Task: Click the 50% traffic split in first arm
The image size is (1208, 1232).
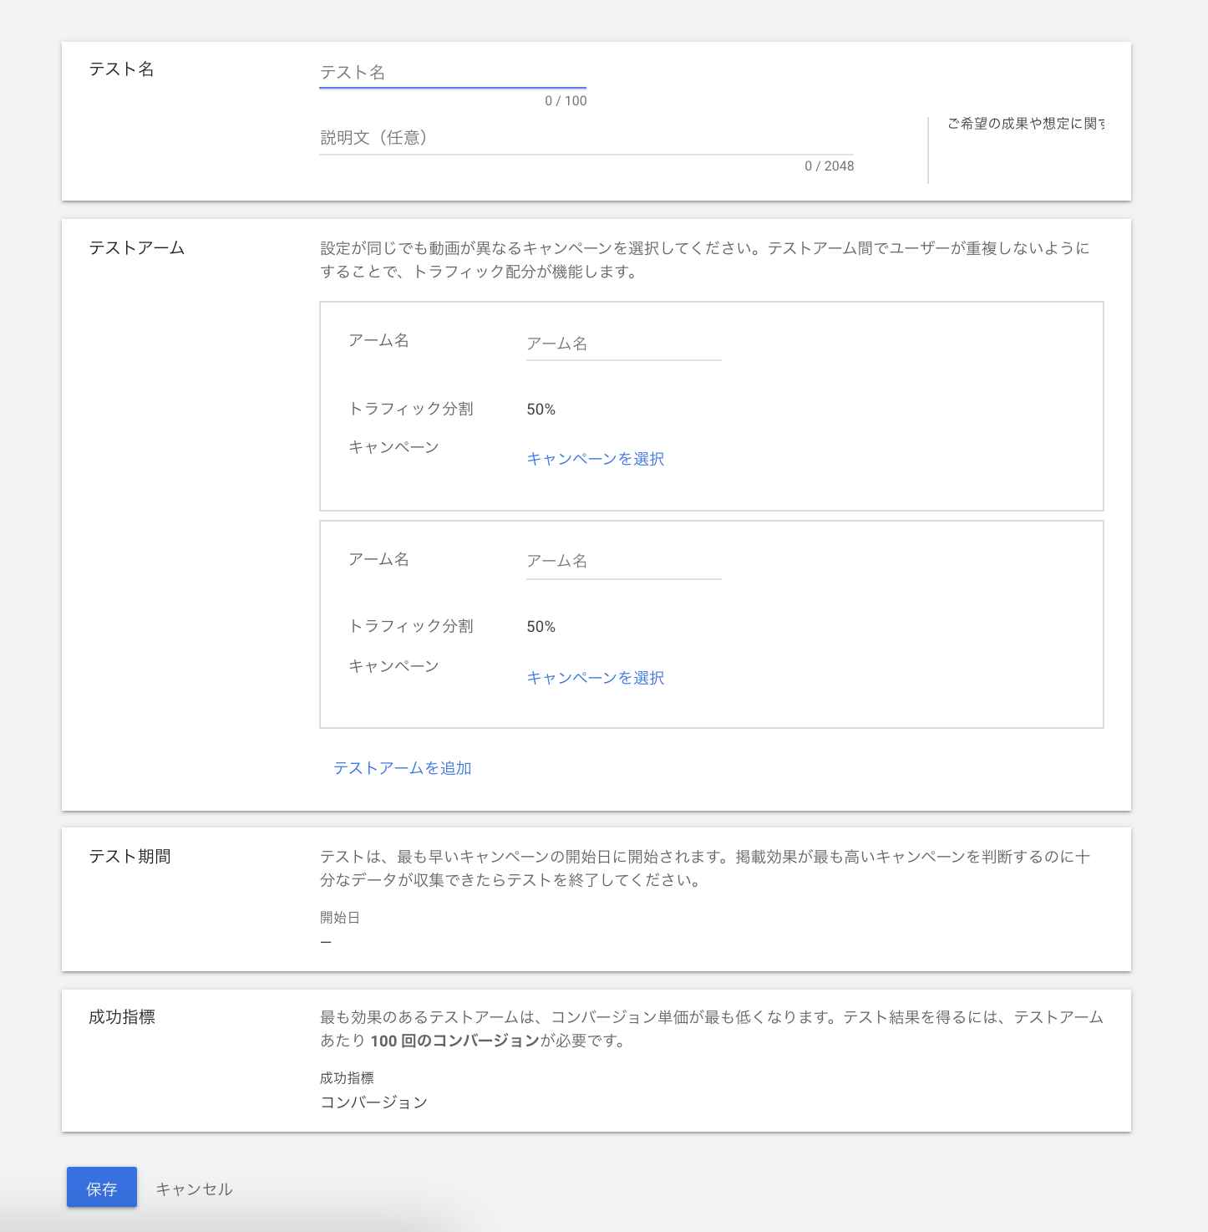Action: click(x=541, y=410)
